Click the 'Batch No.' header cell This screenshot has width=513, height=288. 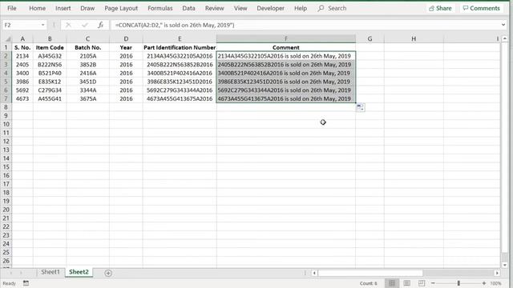click(x=87, y=47)
